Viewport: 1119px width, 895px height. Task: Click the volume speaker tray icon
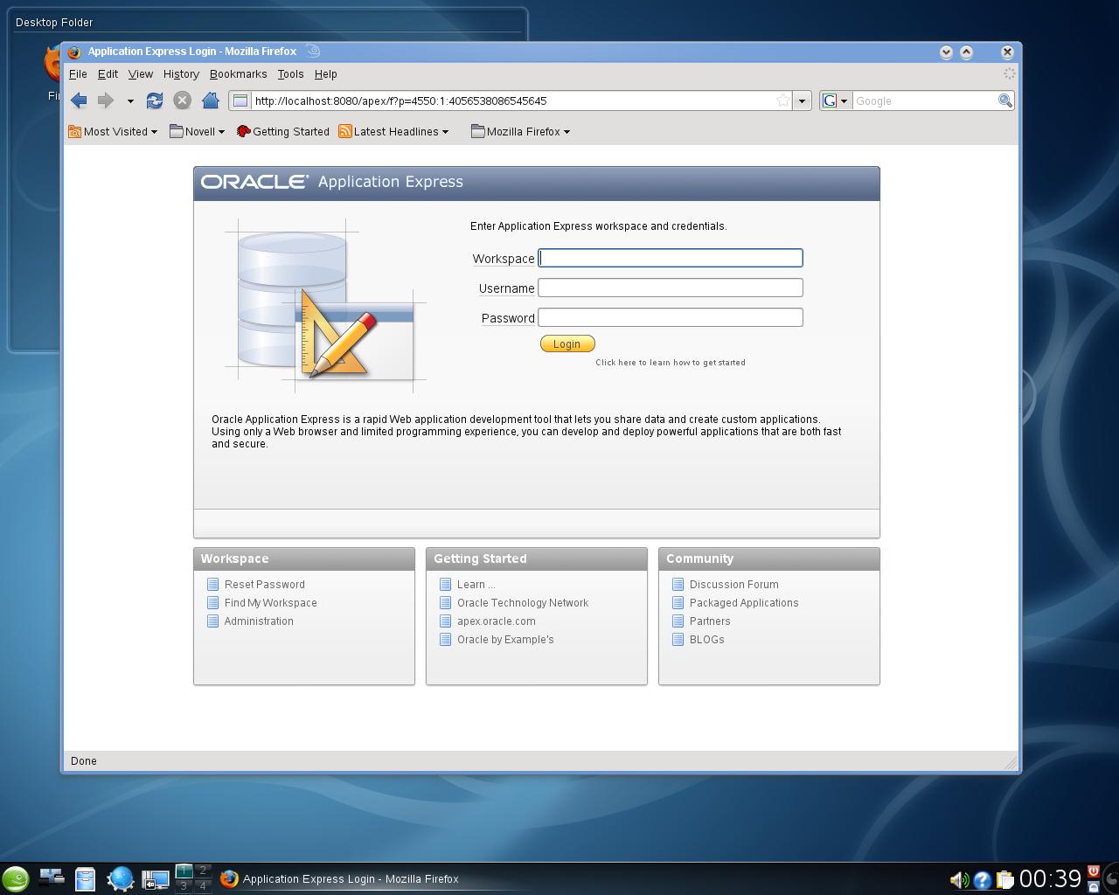pyautogui.click(x=959, y=880)
